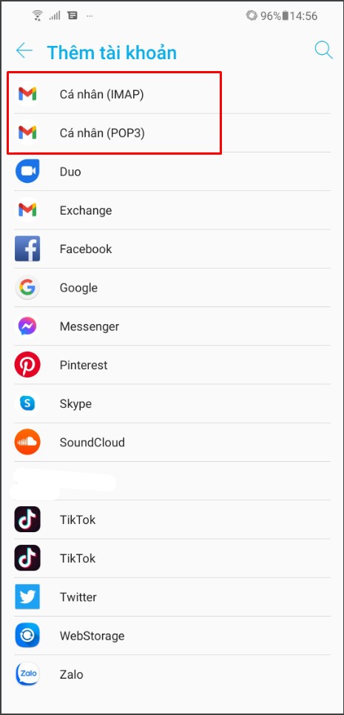Select Cá nhân (POP3) account type
The width and height of the screenshot is (344, 715).
[172, 132]
